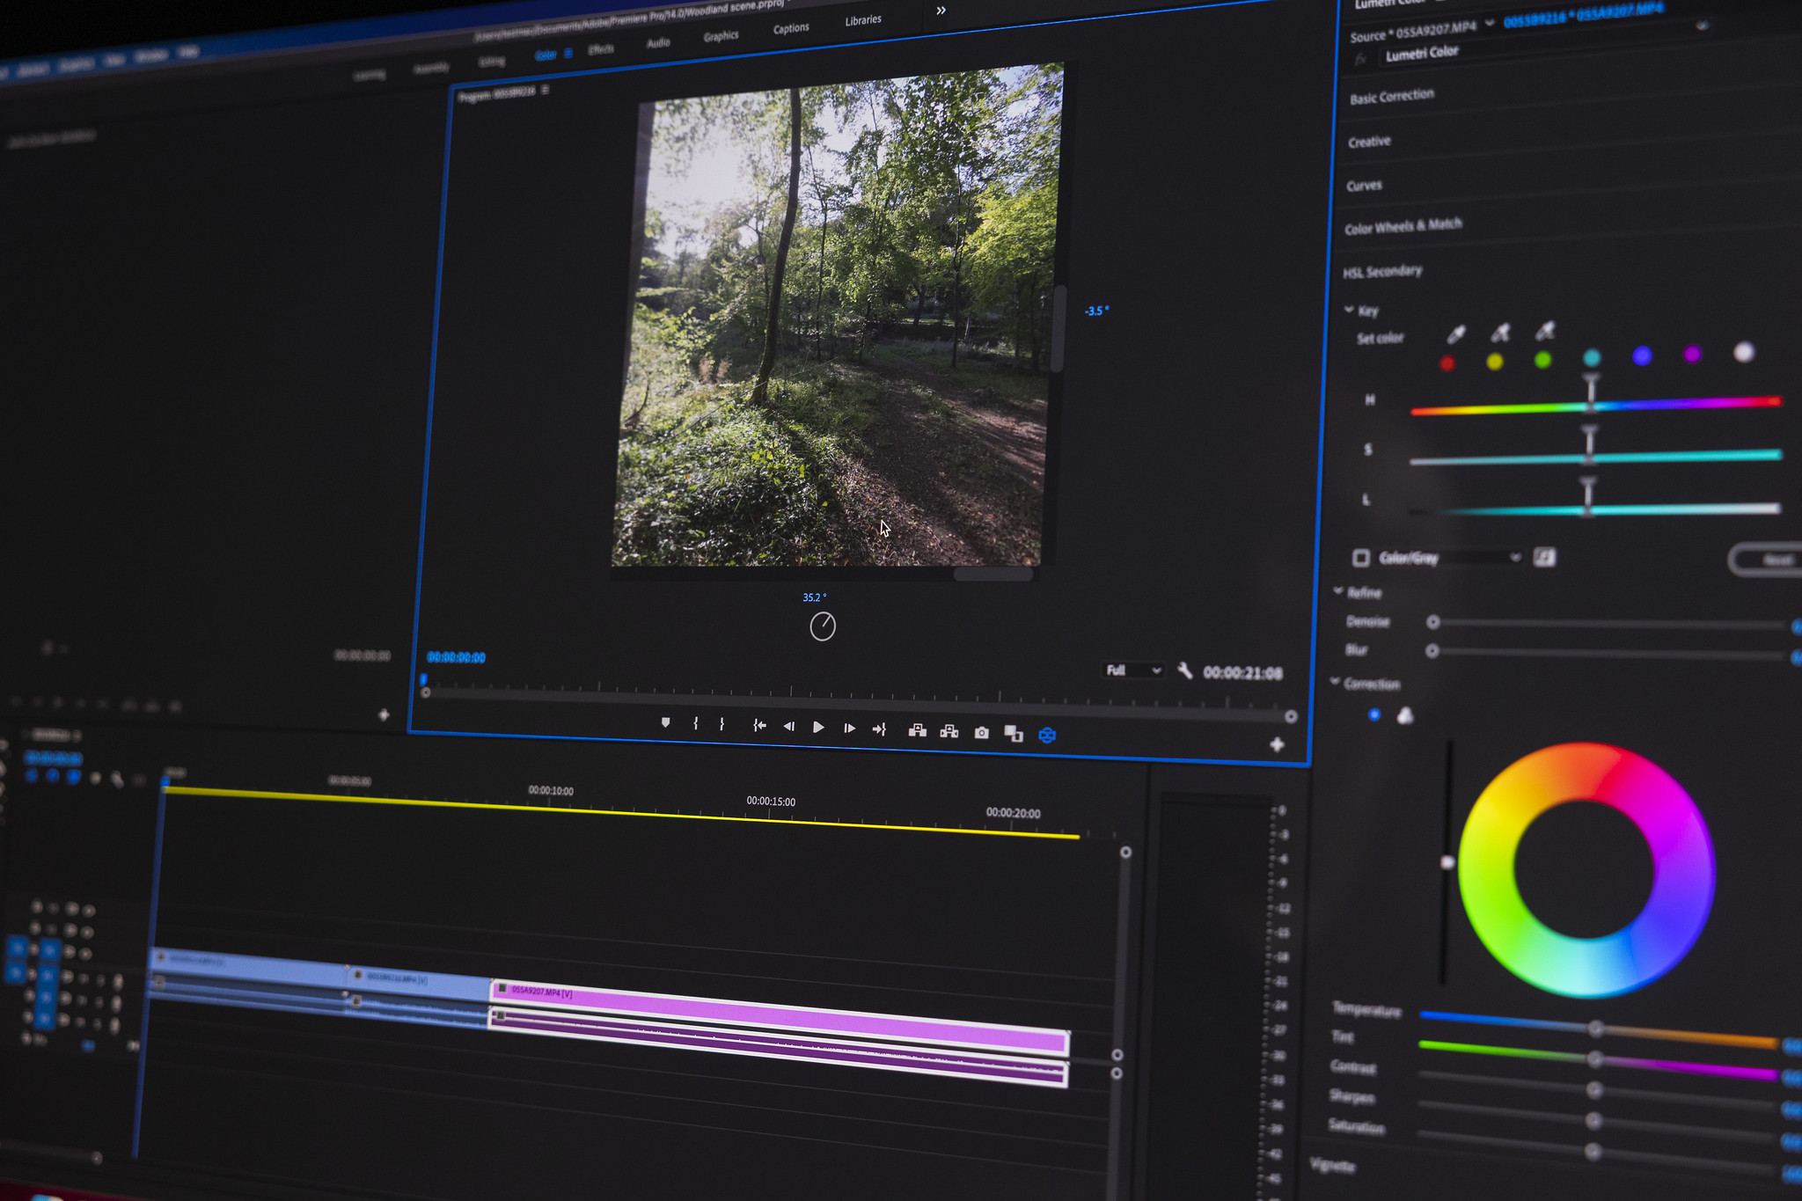The width and height of the screenshot is (1802, 1201).
Task: Open the Basic Correction section
Action: pyautogui.click(x=1391, y=96)
